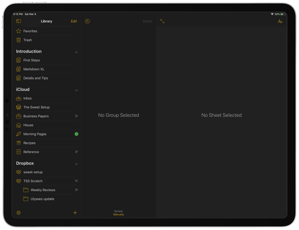Click the Introduction section heading
299x230 pixels.
[29, 51]
